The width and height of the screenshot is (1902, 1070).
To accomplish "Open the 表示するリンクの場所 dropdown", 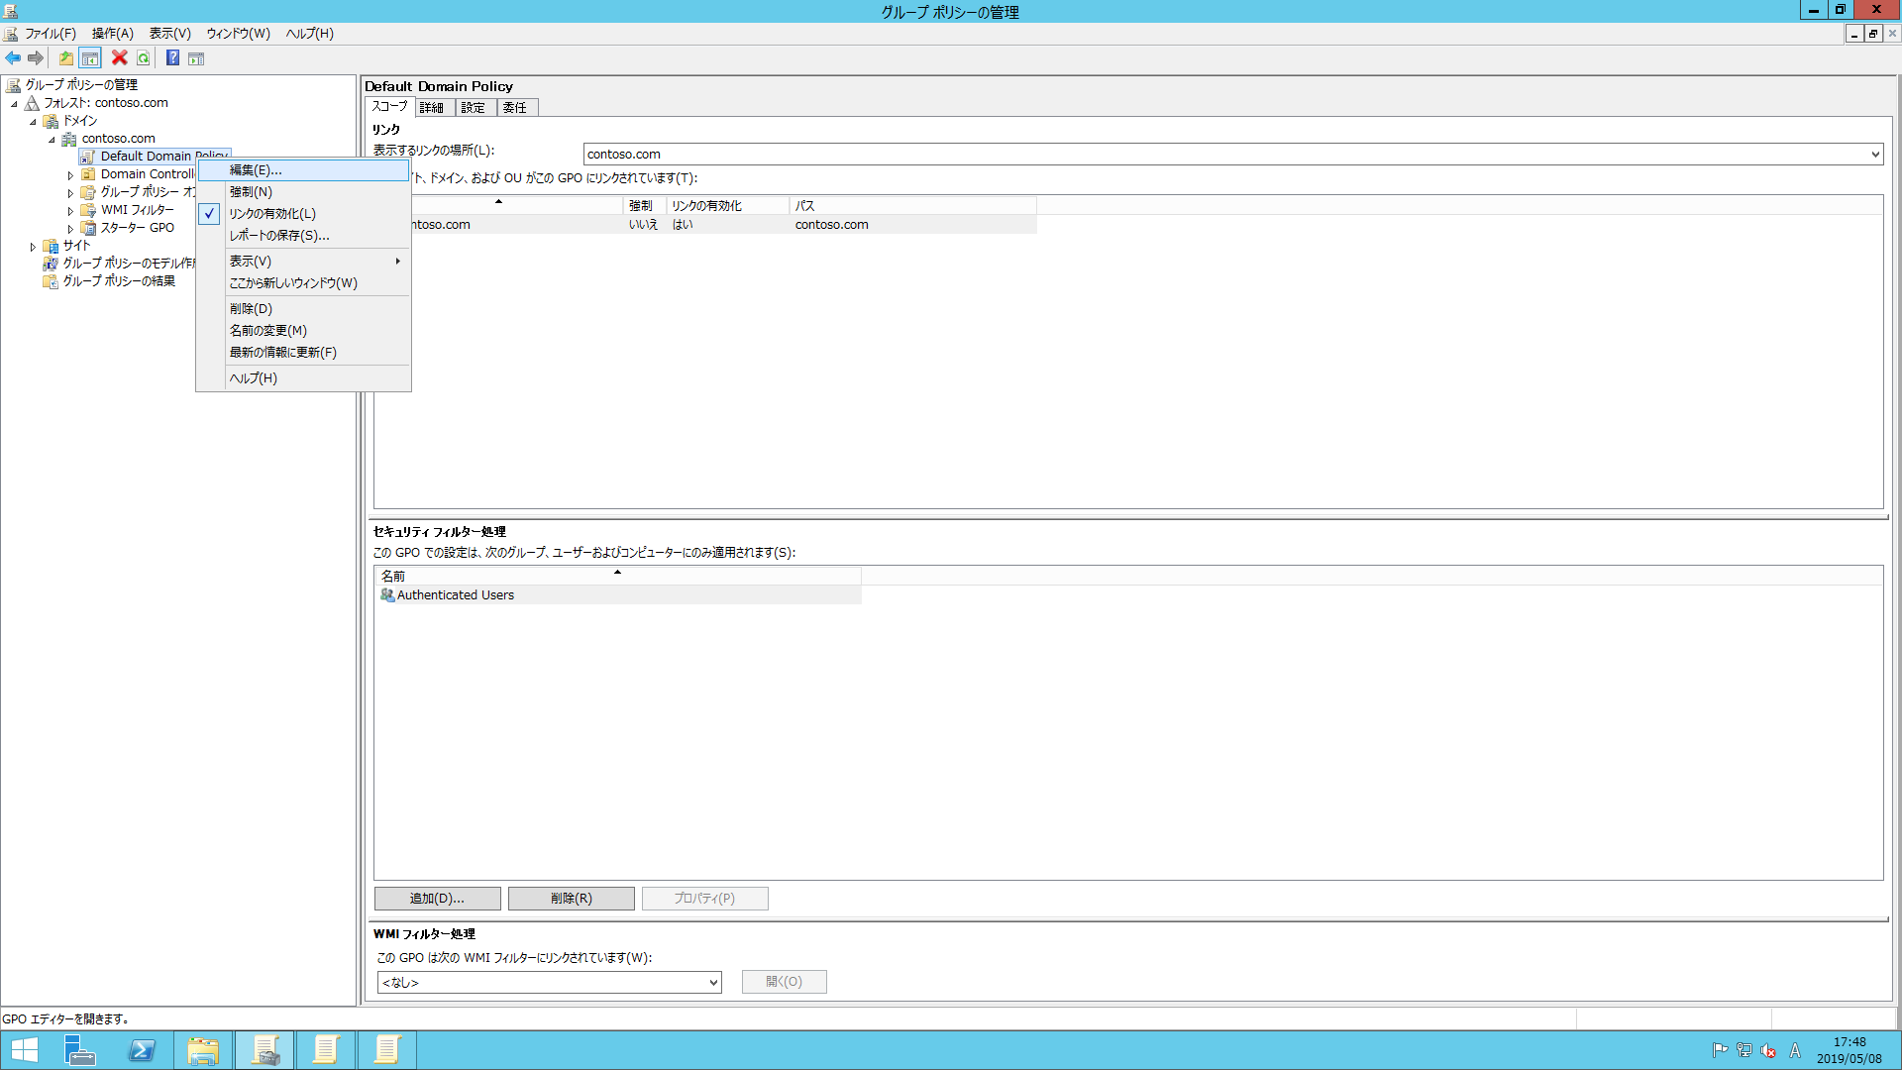I will click(x=1874, y=155).
